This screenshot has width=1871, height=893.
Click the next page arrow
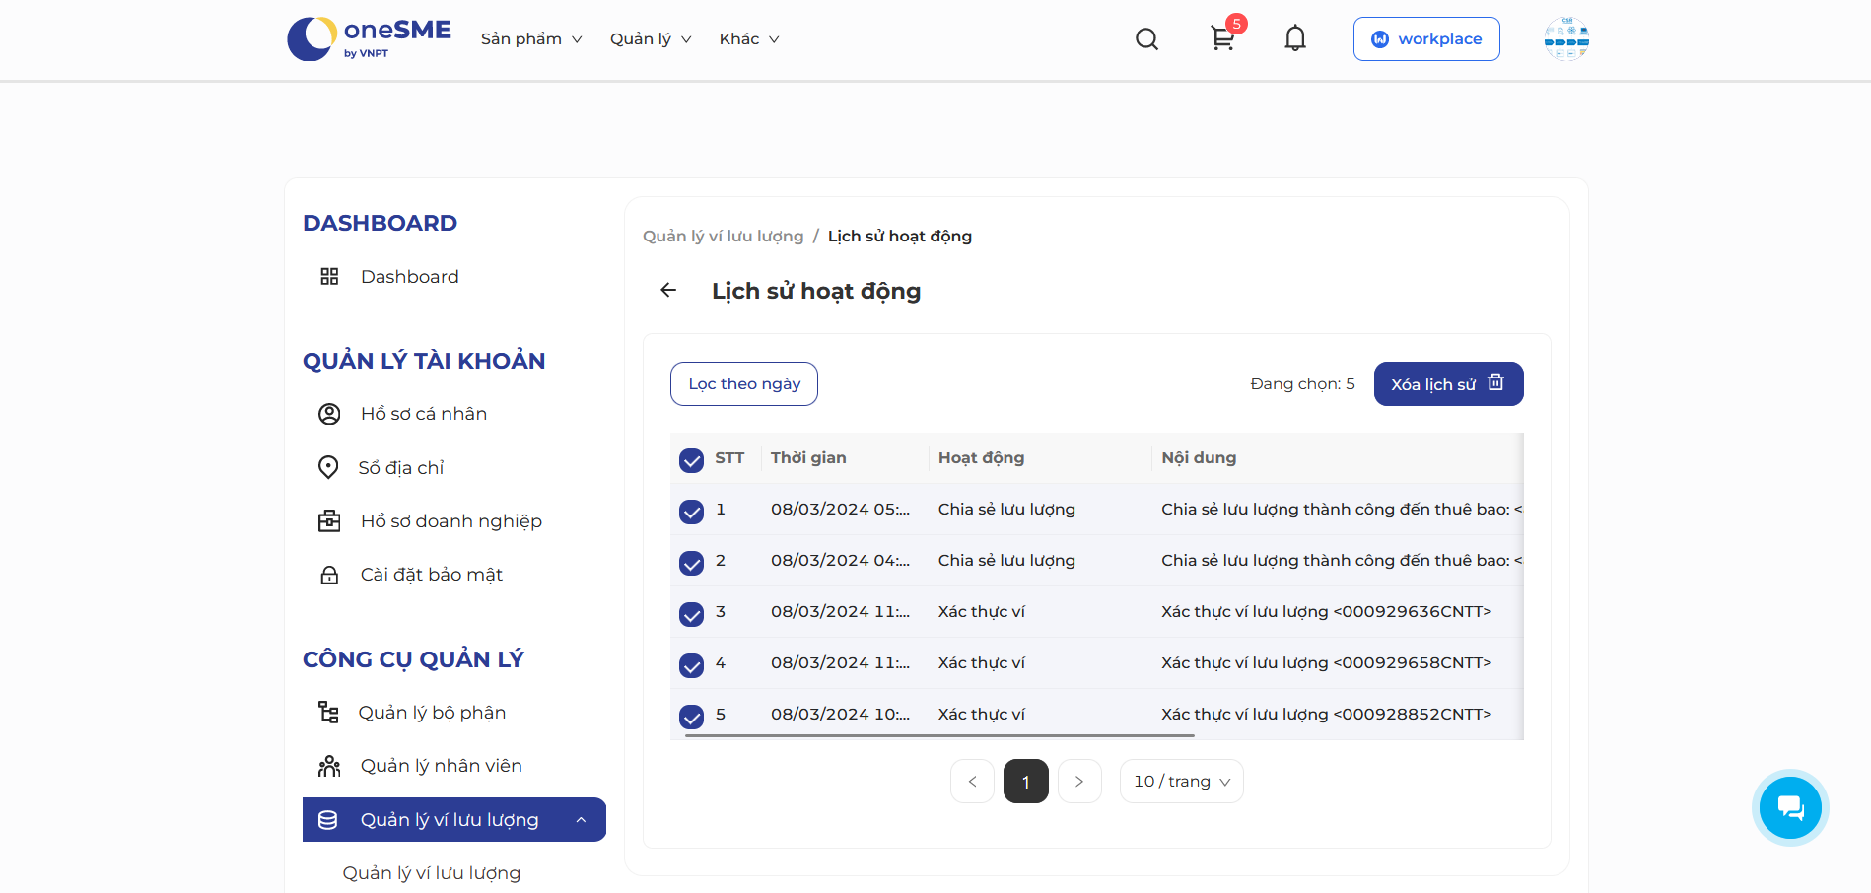tap(1079, 781)
